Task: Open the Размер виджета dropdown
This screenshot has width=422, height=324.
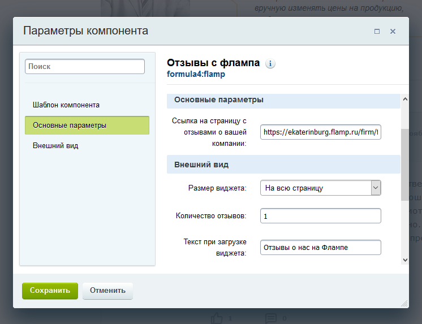Action: click(320, 188)
